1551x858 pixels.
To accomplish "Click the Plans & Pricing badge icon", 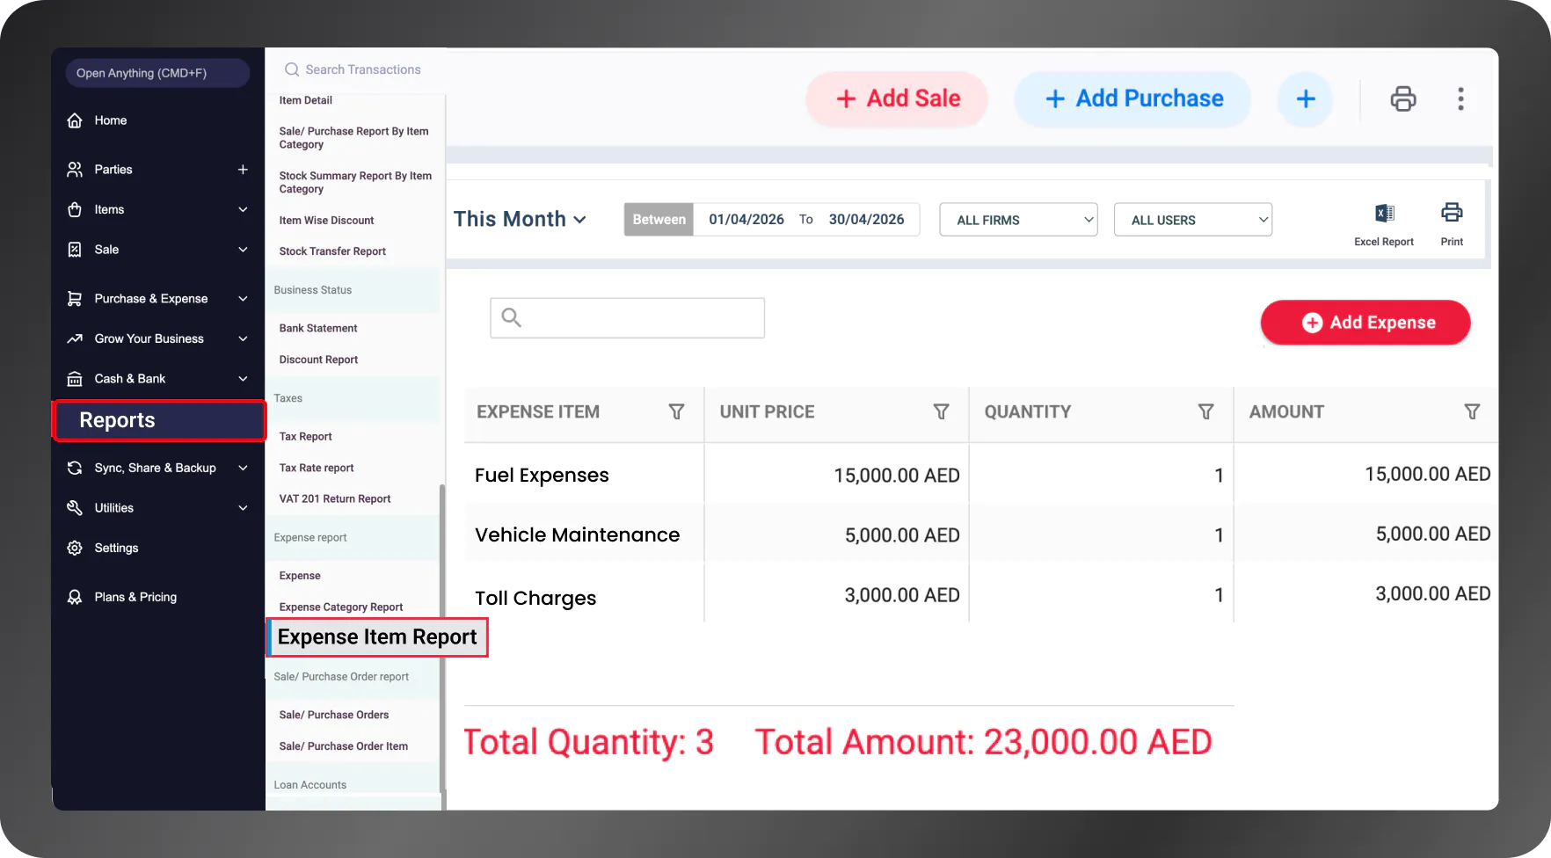I will pyautogui.click(x=75, y=597).
